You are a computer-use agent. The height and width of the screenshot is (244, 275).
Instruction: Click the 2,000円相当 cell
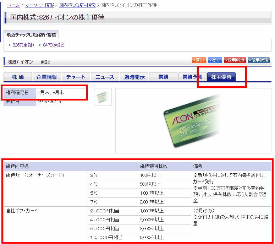pos(113,211)
